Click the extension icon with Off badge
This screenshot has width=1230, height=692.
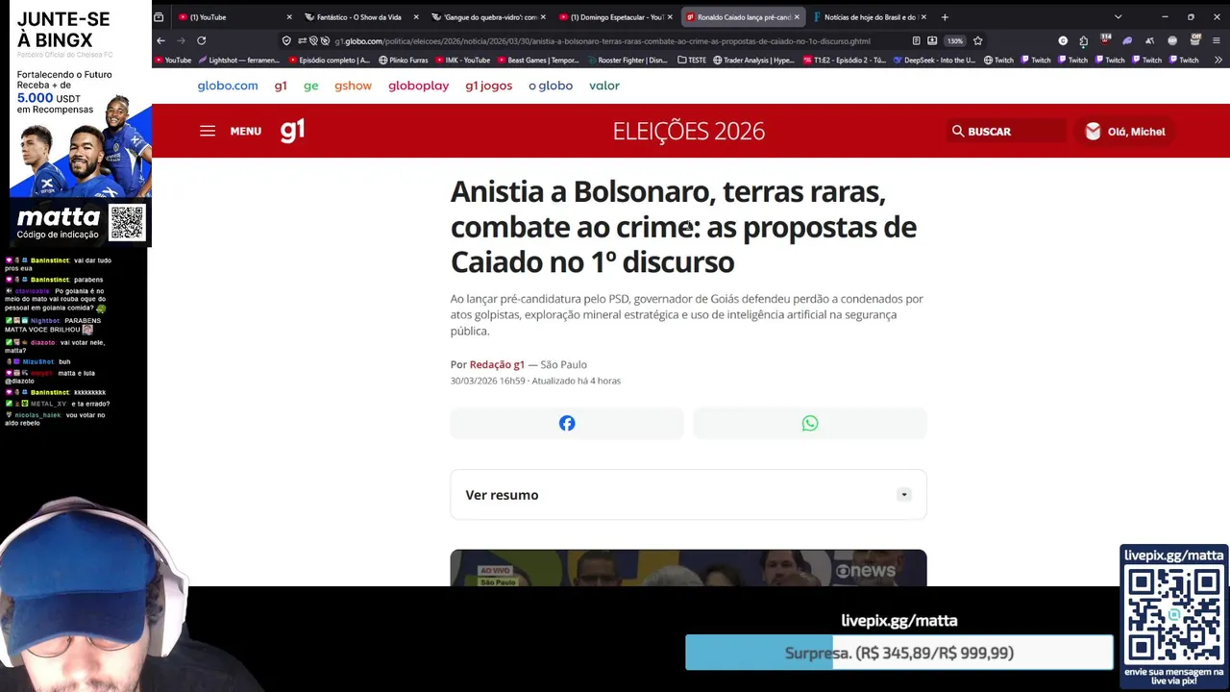tap(1195, 40)
